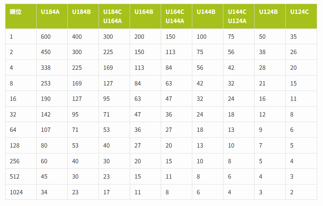Select the U124C column header
This screenshot has height=206, width=323.
click(300, 12)
